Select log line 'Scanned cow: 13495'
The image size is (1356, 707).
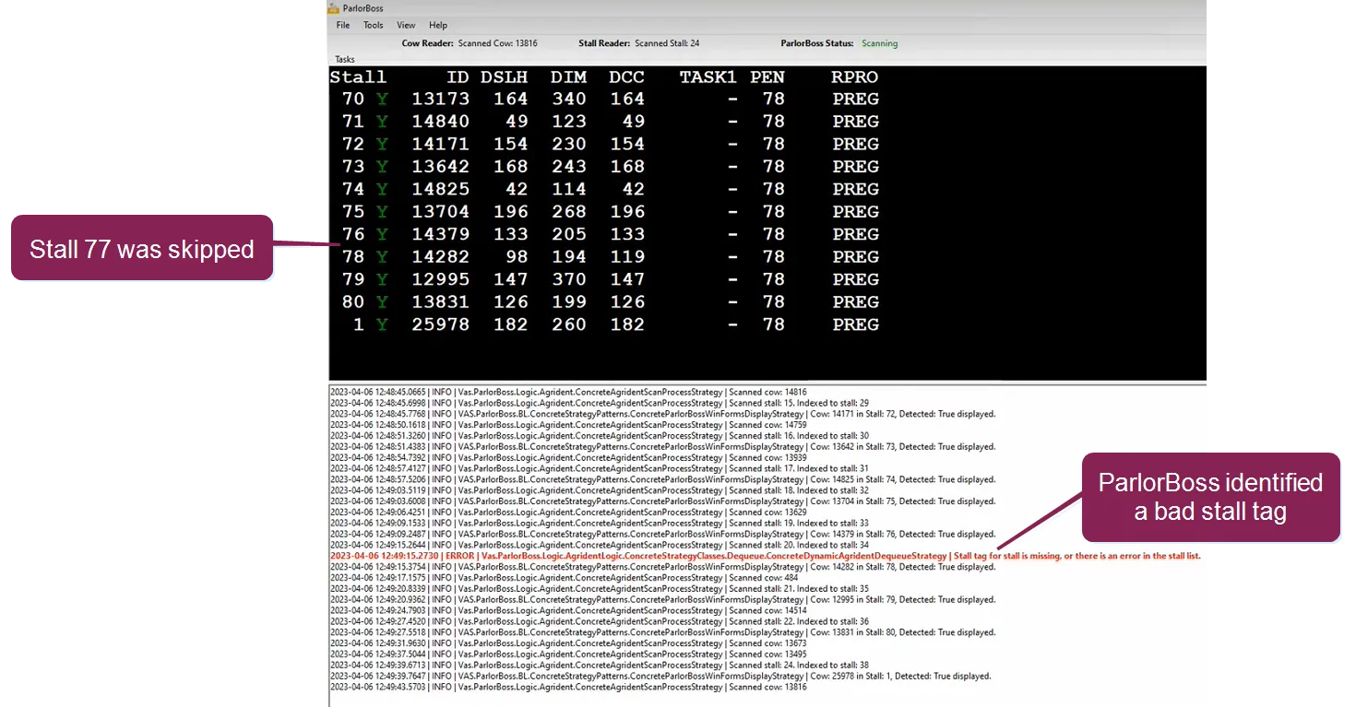pyautogui.click(x=568, y=654)
